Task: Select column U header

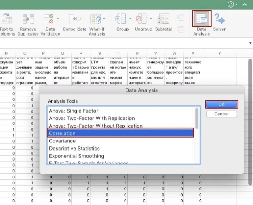Action: [x=137, y=53]
